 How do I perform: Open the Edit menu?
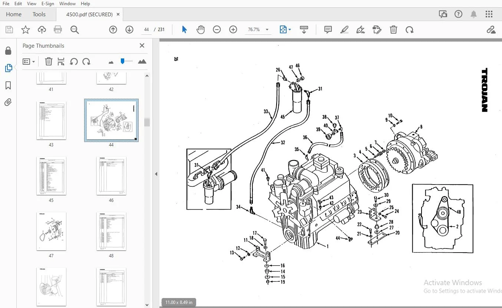pyautogui.click(x=18, y=4)
